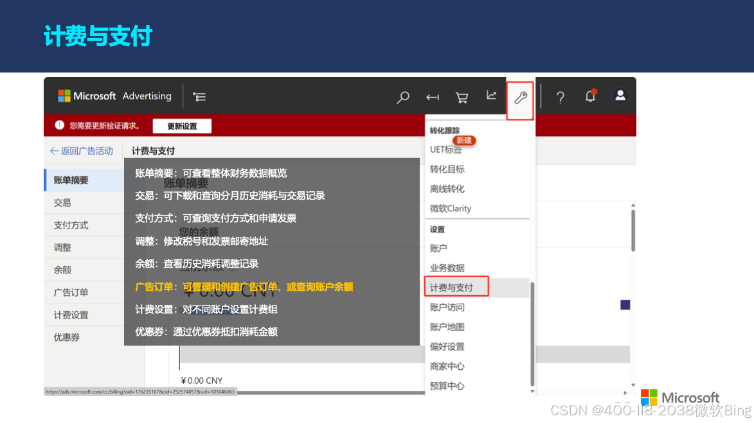Choose 商家中心 from the tools menu
Viewport: 754px width, 423px height.
click(447, 367)
